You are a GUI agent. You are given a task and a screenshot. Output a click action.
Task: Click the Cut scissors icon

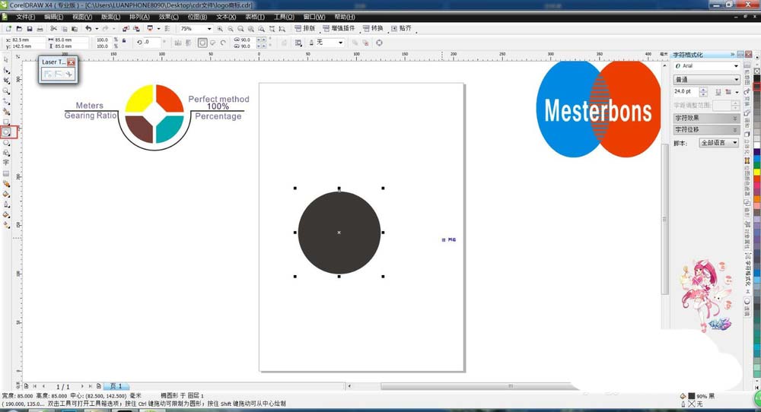pos(53,29)
